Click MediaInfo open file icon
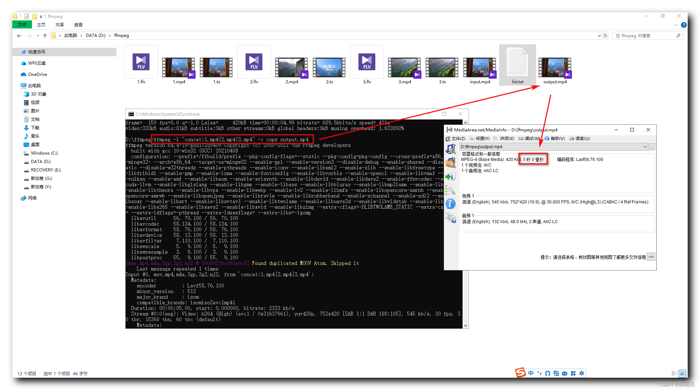 pos(451,149)
